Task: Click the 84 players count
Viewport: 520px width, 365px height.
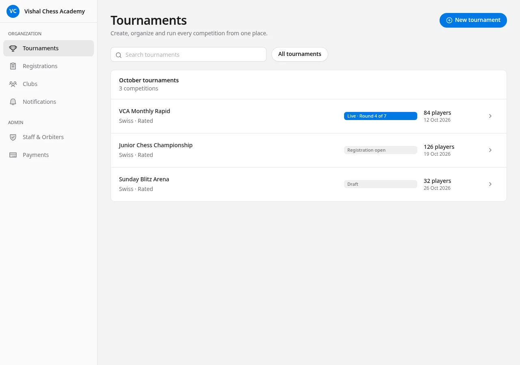Action: click(438, 113)
